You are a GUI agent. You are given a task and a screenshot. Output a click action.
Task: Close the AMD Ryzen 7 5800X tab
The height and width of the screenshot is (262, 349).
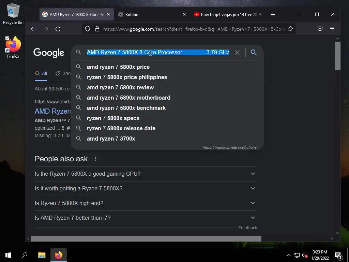click(108, 14)
